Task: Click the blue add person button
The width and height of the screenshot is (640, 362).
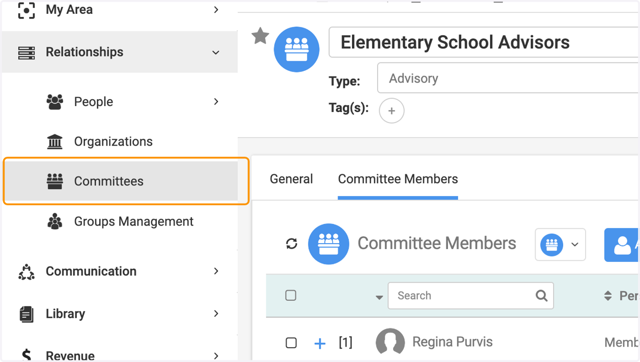Action: 622,245
